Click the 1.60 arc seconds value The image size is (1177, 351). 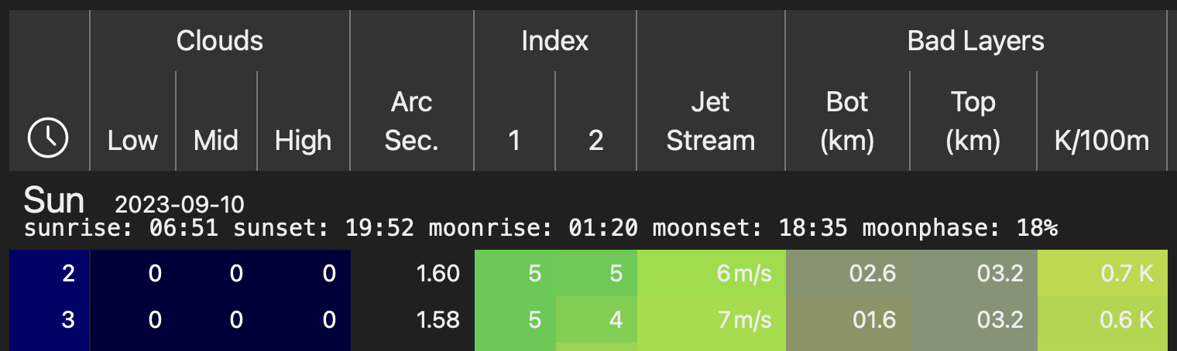(x=438, y=273)
